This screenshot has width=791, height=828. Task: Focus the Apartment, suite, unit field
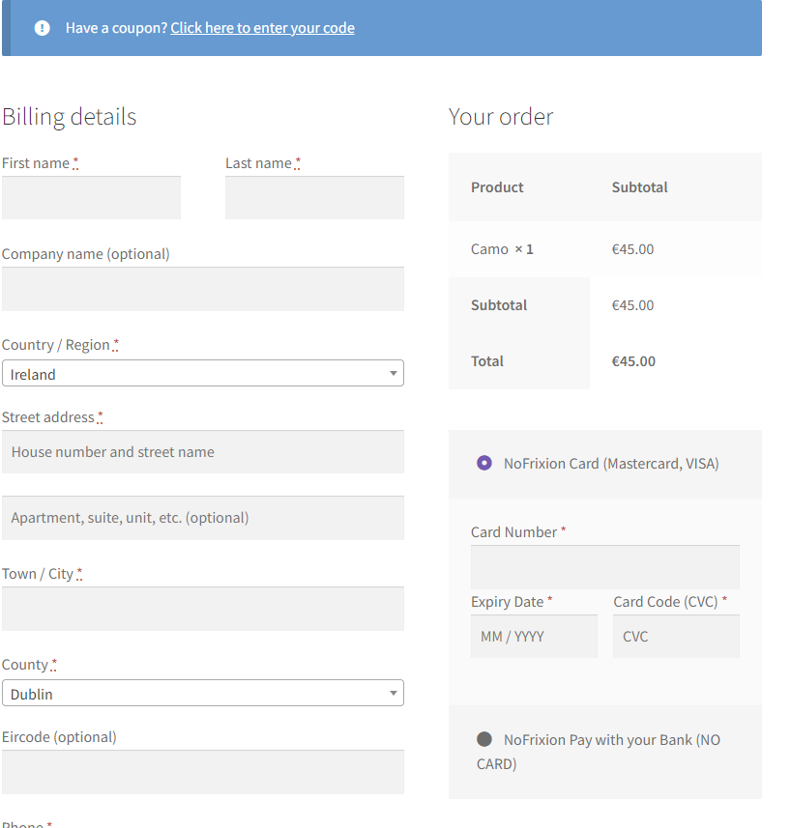(202, 517)
